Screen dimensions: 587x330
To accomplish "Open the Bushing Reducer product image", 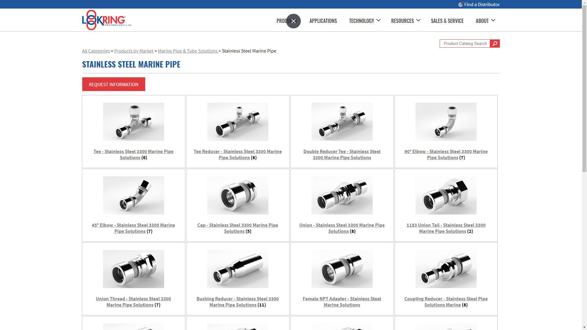I will (238, 269).
